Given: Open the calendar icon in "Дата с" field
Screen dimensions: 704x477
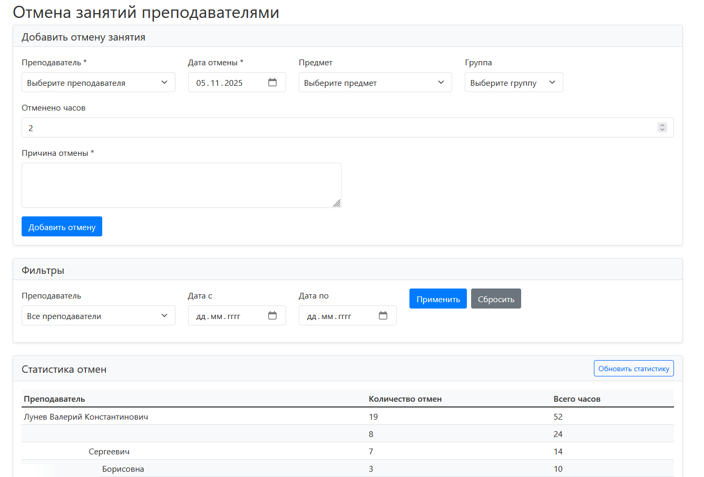Looking at the screenshot, I should (x=272, y=315).
